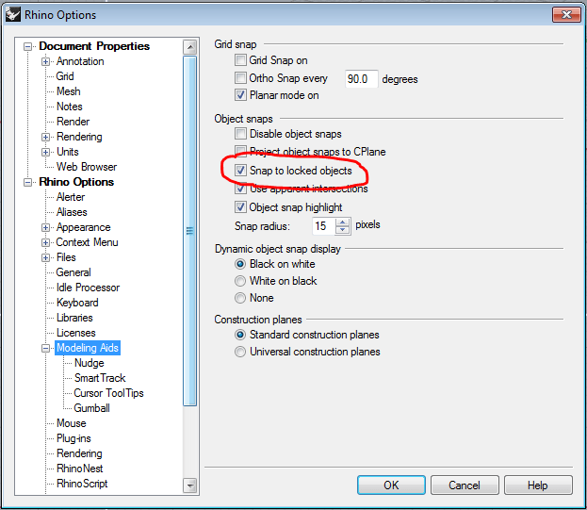Open Idle Processor options
This screenshot has height=510, width=587.
click(88, 288)
